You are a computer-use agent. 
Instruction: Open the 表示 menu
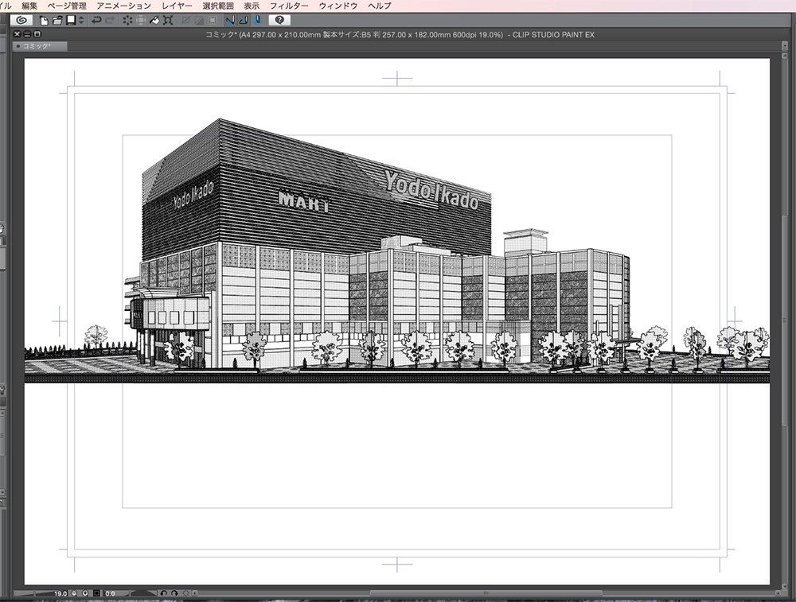252,6
